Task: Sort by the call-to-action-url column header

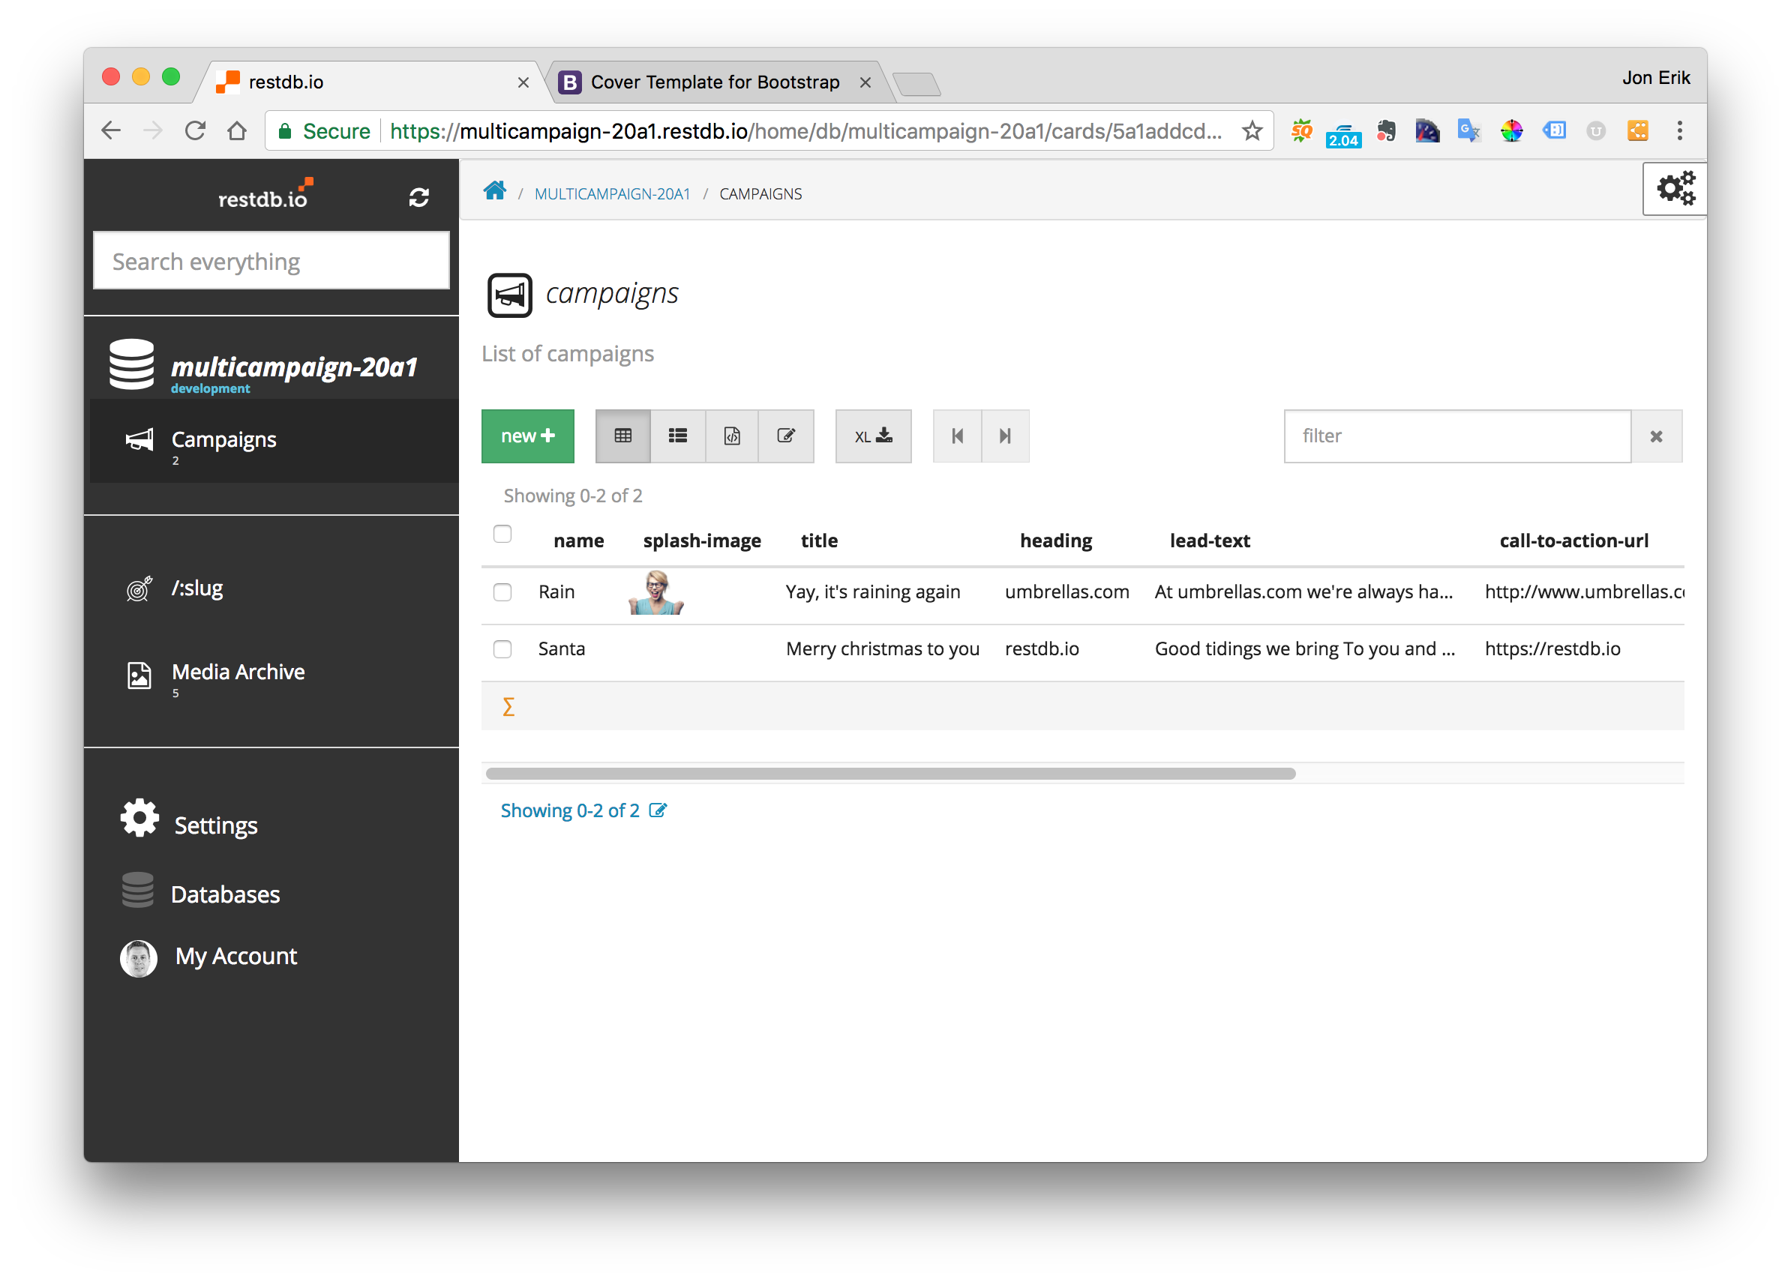Action: point(1573,541)
